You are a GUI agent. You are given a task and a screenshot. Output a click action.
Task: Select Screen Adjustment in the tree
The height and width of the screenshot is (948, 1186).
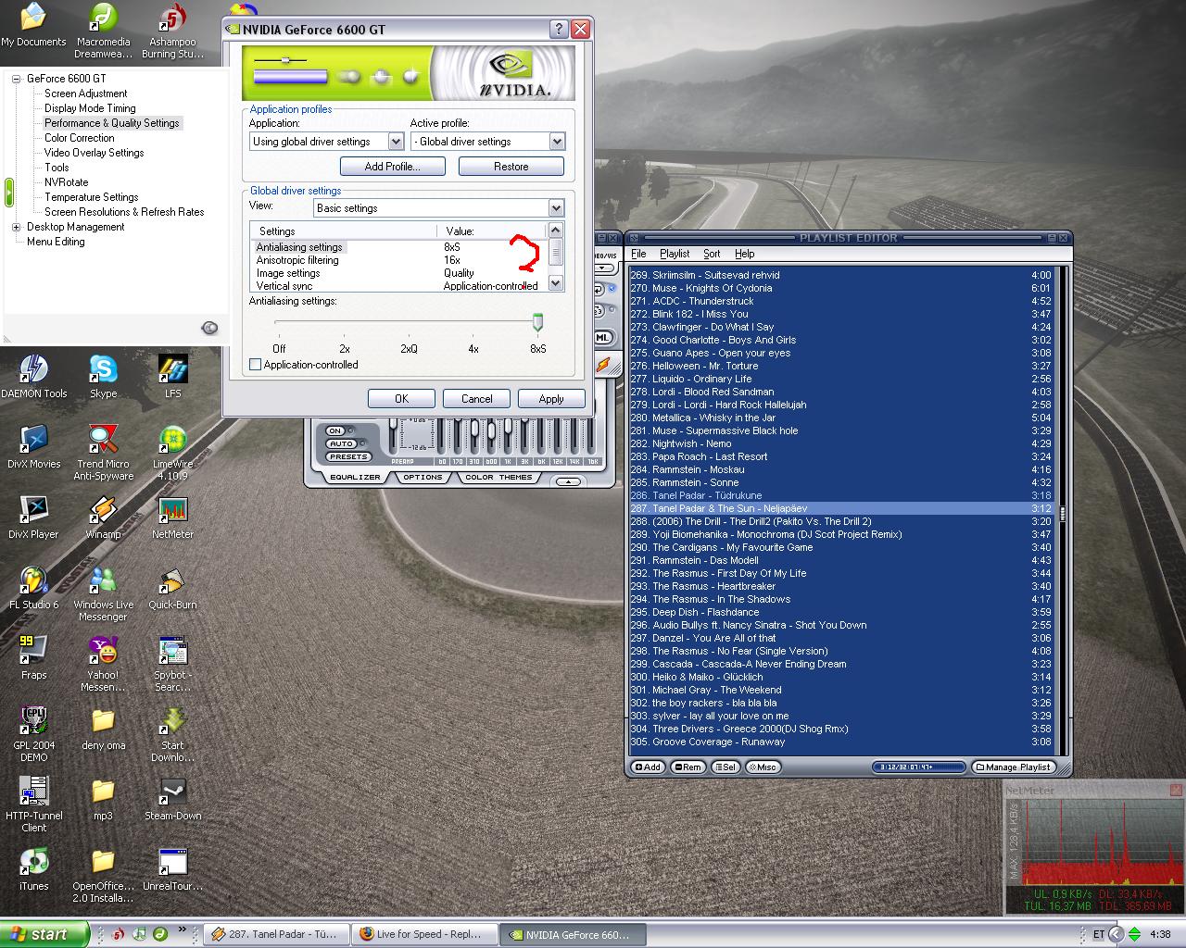86,94
